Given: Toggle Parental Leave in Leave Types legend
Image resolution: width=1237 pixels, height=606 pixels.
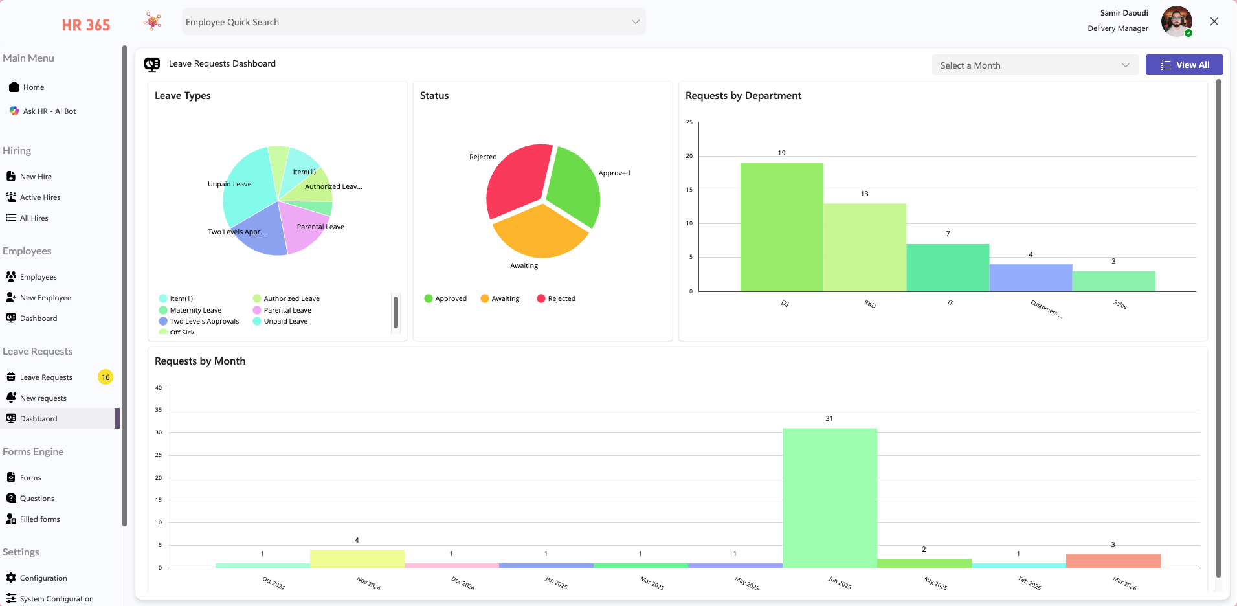Looking at the screenshot, I should (x=282, y=310).
